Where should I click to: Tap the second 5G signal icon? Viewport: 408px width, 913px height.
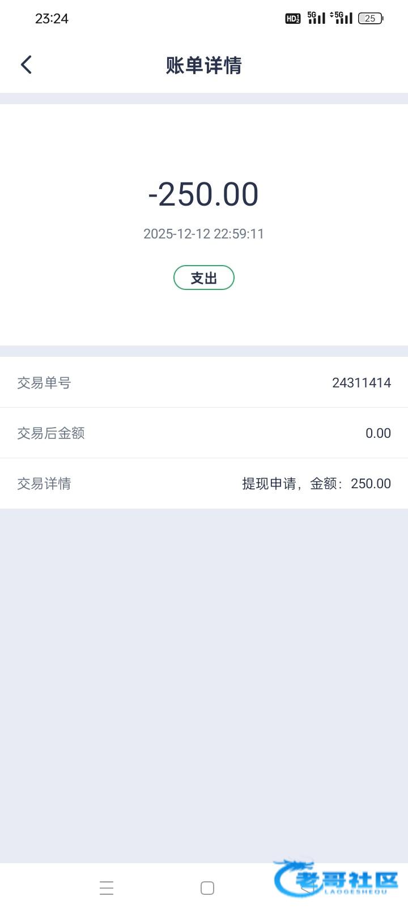click(342, 18)
